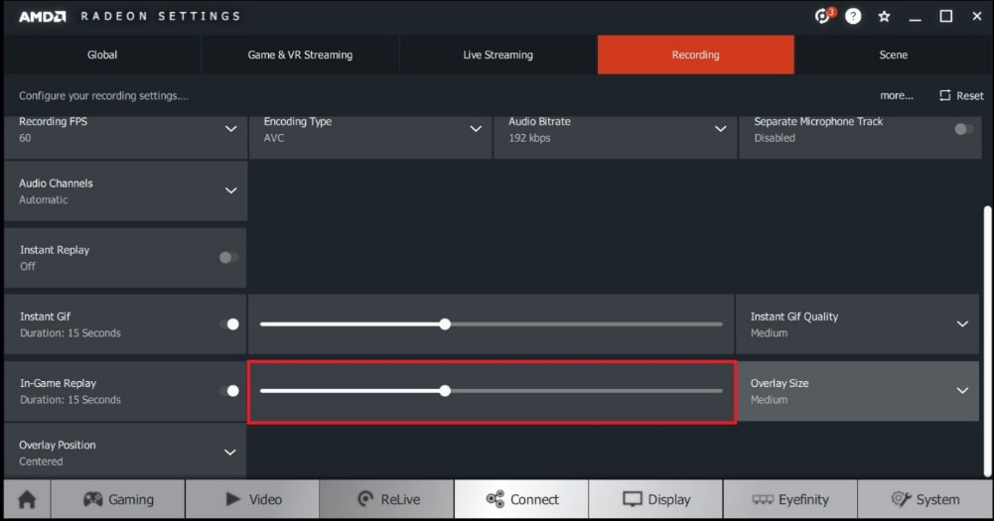Screen dimensions: 994x521
Task: Open the notifications bell icon
Action: point(822,17)
